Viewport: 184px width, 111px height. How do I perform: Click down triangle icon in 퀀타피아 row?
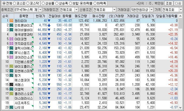(49, 21)
